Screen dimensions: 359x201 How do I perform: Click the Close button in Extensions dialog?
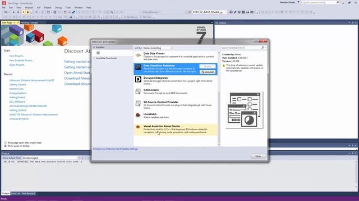[x=258, y=156]
